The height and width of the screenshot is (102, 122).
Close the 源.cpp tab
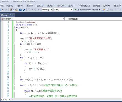(x=14, y=15)
